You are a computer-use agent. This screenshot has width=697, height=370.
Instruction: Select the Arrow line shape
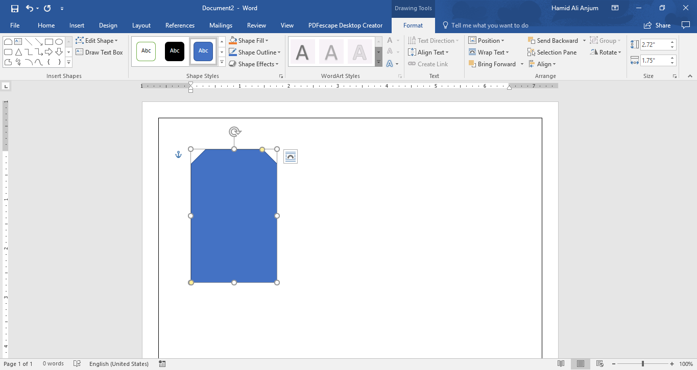click(38, 41)
